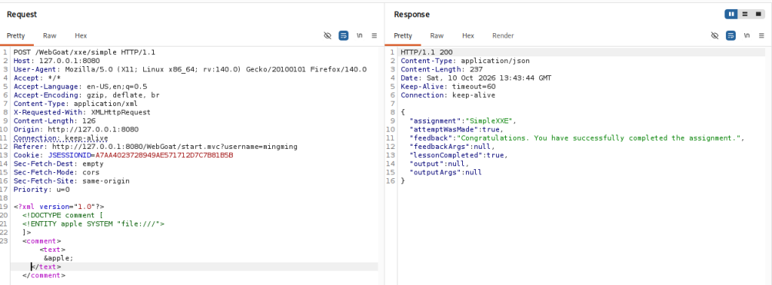Screen dimensions: 772x285
Task: Click Content-Type: application/xml in Request
Action: 76,104
